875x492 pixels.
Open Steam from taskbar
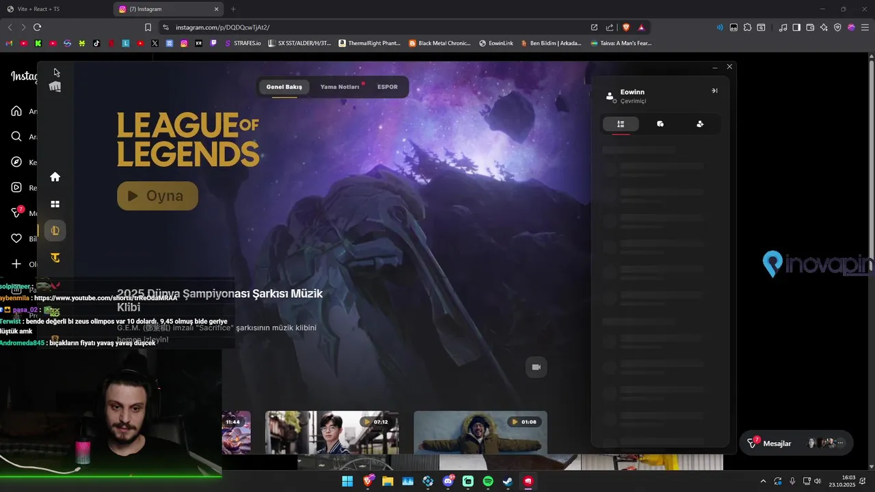(508, 481)
